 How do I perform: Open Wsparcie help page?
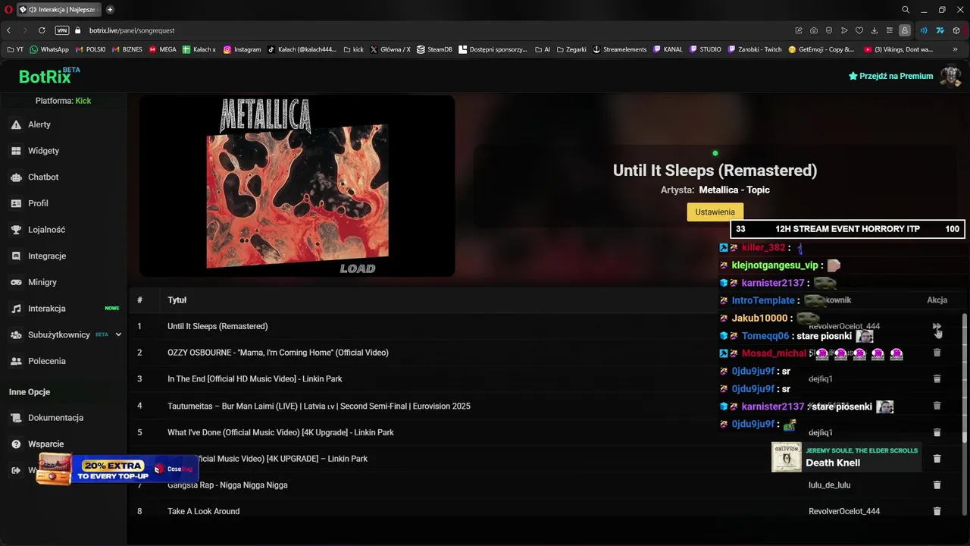[45, 444]
